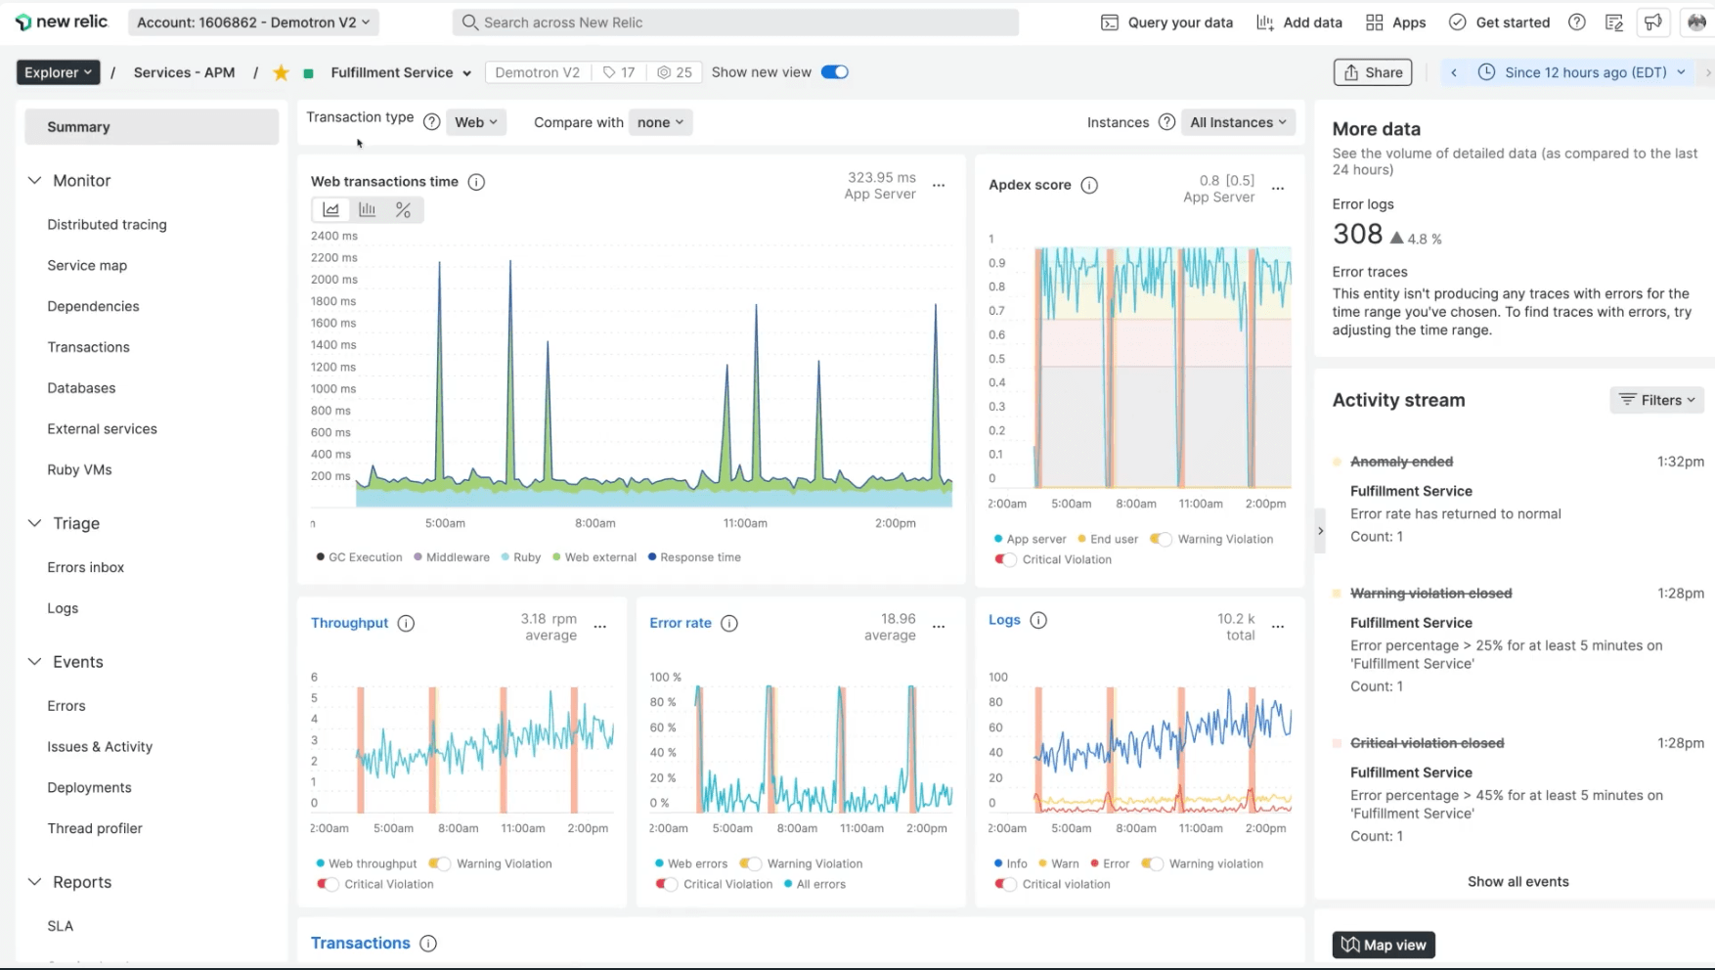Open the All Instances dropdown
This screenshot has height=970, width=1715.
1238,122
